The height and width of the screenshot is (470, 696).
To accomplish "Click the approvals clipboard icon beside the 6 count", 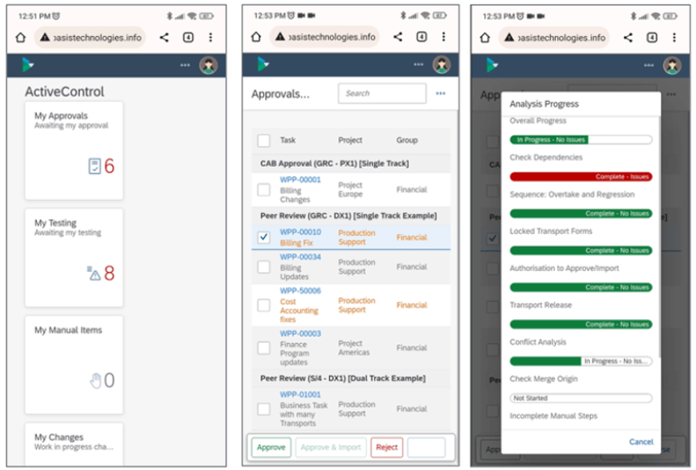I will click(x=95, y=166).
